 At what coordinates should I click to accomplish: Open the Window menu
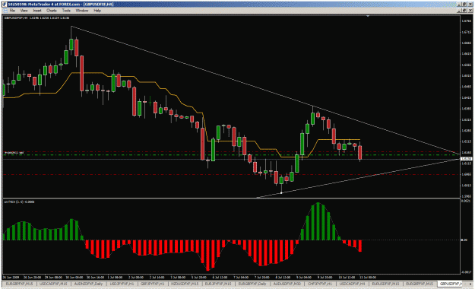(82, 11)
